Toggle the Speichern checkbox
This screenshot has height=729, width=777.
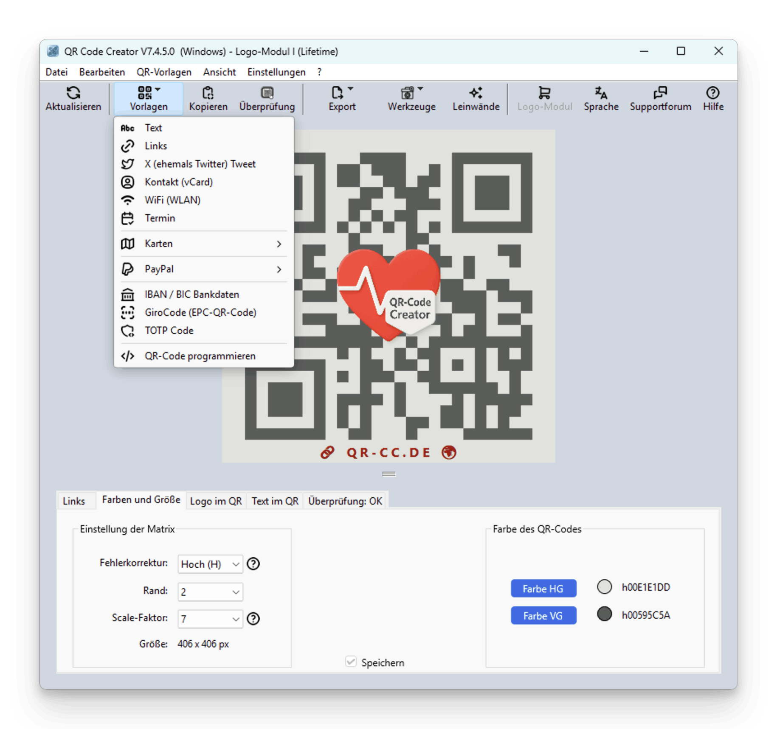(351, 662)
